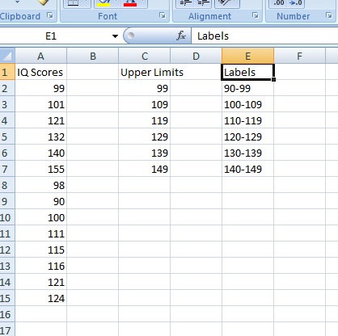Apply the yellow Fill Color
338x336 pixels.
(104, 3)
